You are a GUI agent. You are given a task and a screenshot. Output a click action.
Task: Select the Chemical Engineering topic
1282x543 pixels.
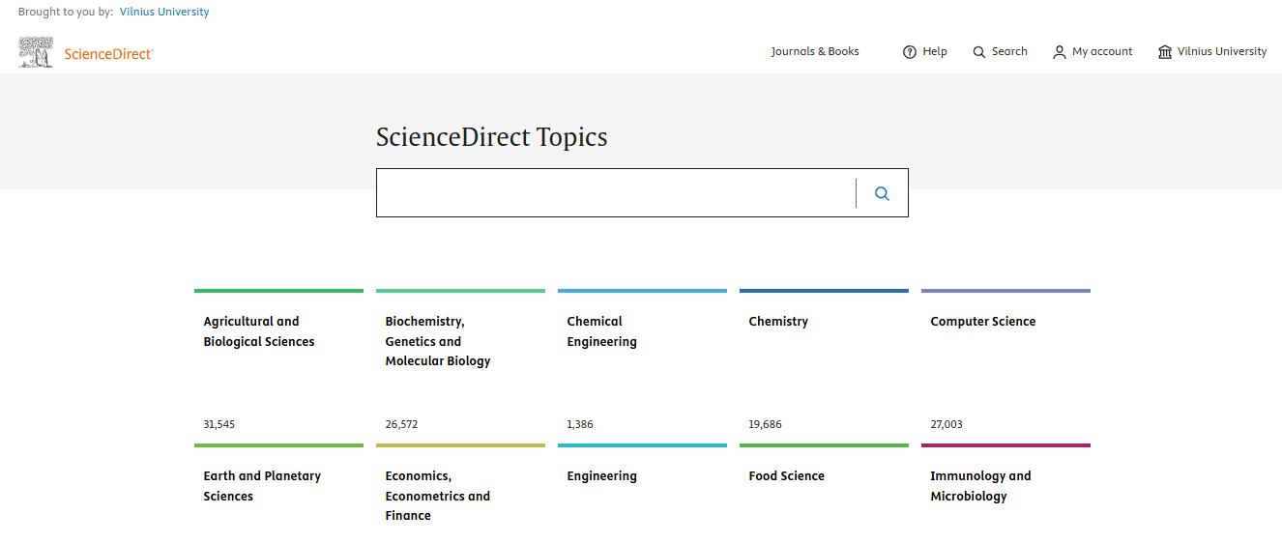[x=601, y=331]
